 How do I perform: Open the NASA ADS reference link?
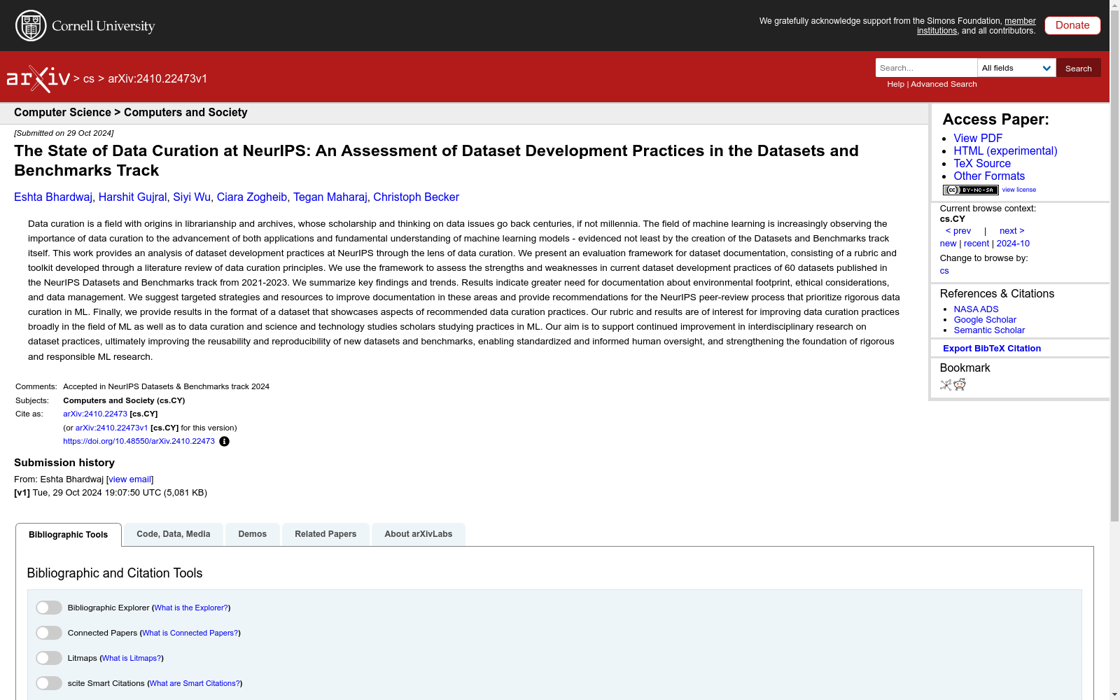coord(976,309)
